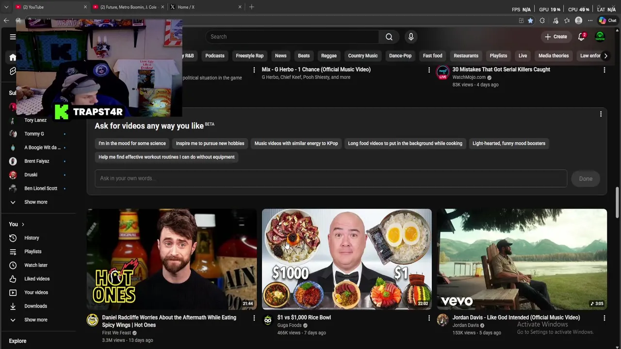Open options for the Jordan Davis video
The width and height of the screenshot is (621, 349).
[604, 318]
